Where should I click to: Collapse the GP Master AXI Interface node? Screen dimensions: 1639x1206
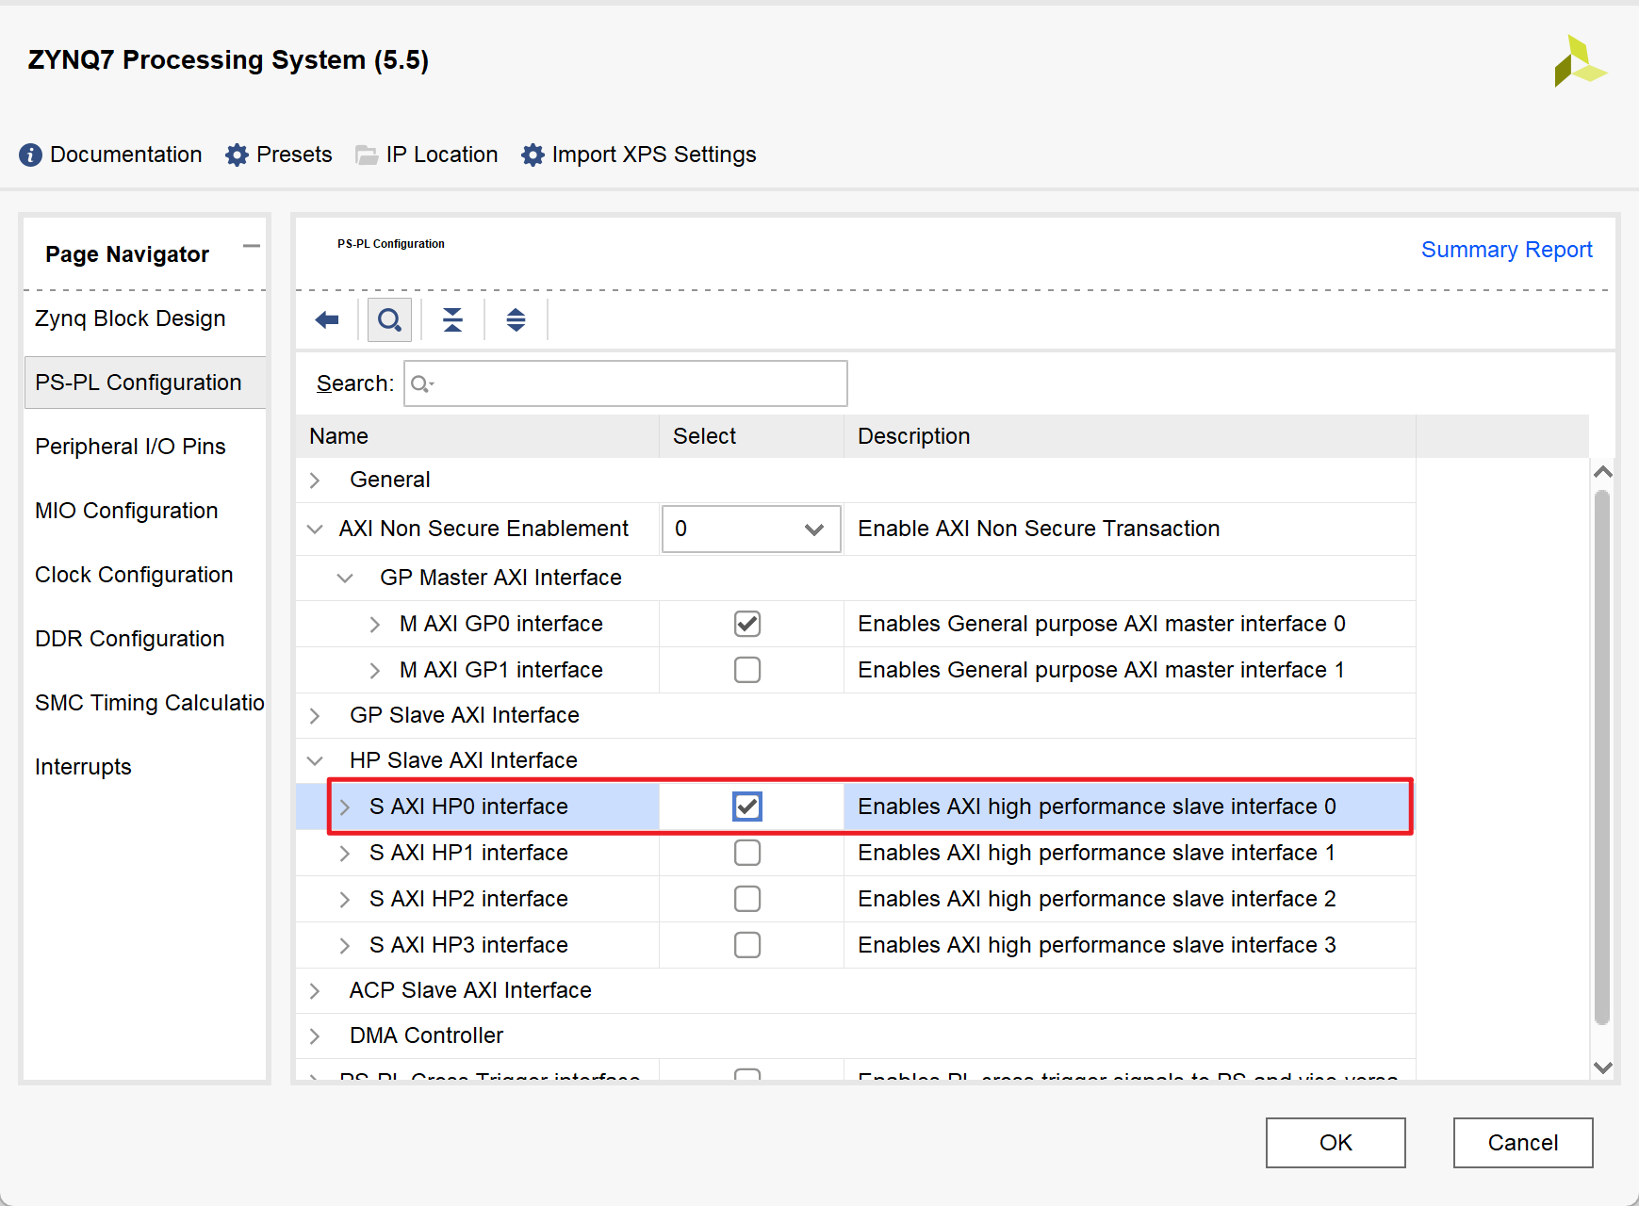coord(345,579)
